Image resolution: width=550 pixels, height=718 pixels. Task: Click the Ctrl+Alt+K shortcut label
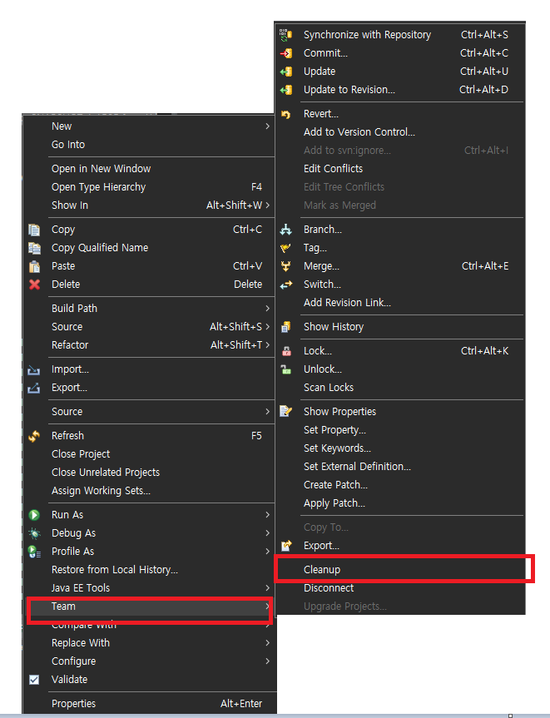point(484,351)
